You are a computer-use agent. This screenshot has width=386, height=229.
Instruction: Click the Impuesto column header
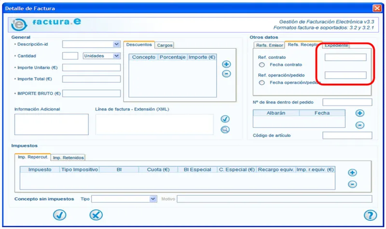40,170
